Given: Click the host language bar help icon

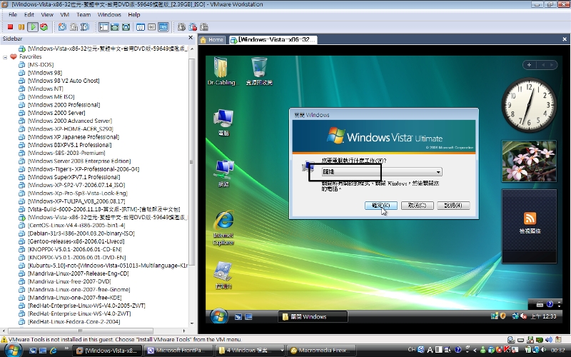Looking at the screenshot, I should pos(458,350).
